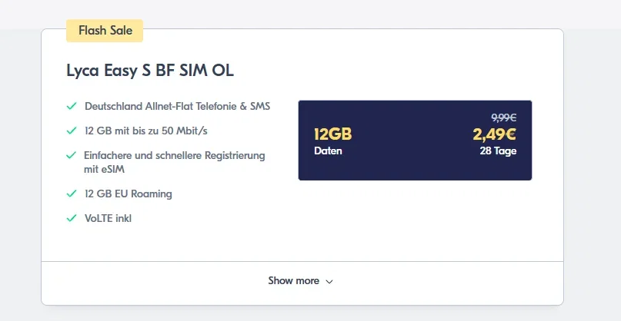Click checkmark beside eSIM Registrierung feature

tap(72, 155)
